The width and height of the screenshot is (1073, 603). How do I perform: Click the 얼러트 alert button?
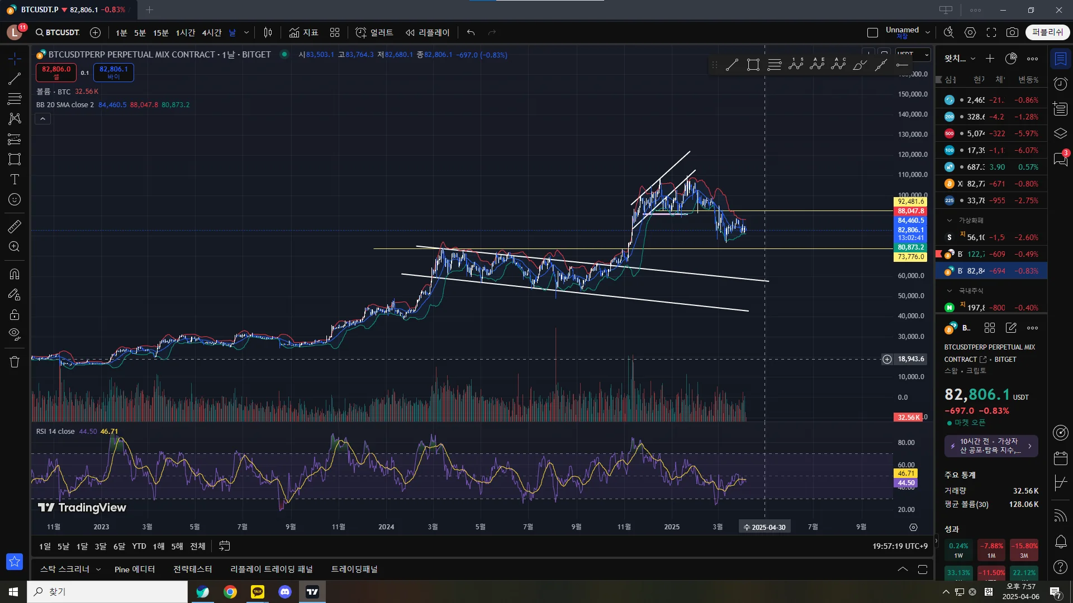coord(375,32)
